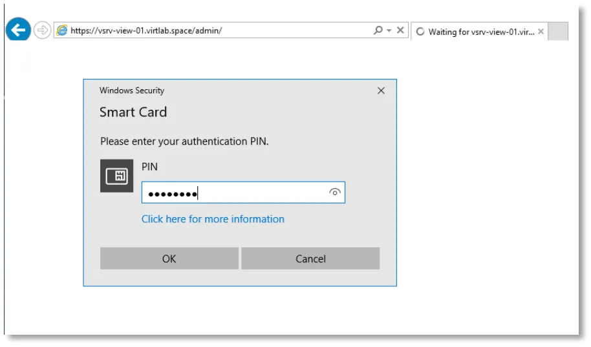Screen dimensions: 591x347
Task: Click the Internet Explorer page icon in address bar
Action: pos(62,30)
